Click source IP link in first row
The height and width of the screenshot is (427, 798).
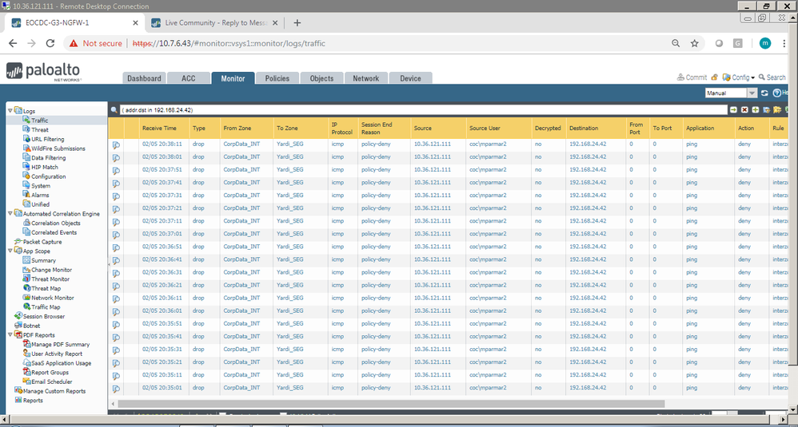[432, 144]
